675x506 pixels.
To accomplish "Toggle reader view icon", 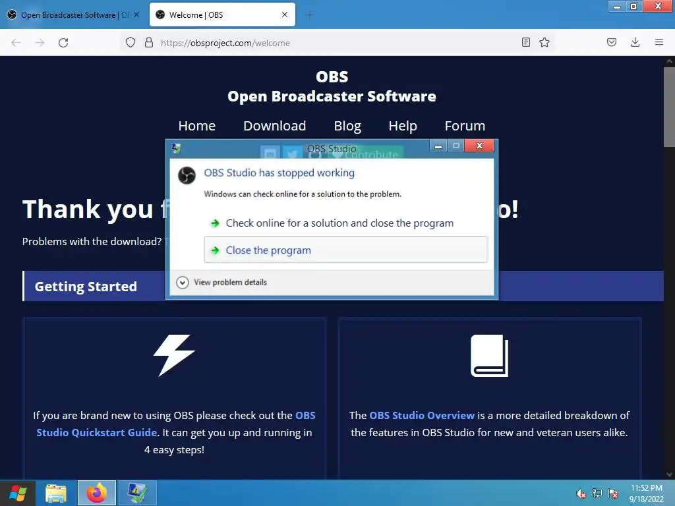I will pos(525,42).
